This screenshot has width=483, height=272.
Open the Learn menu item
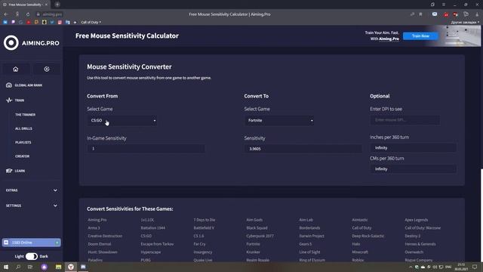(20, 171)
